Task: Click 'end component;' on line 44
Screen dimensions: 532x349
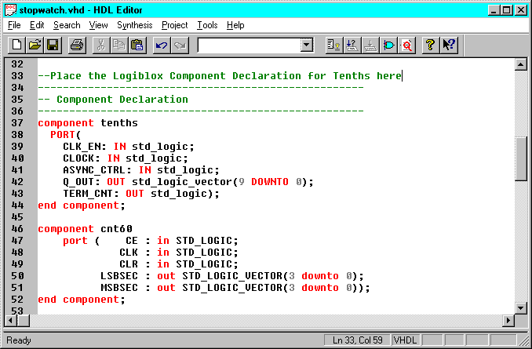Action: coord(82,205)
